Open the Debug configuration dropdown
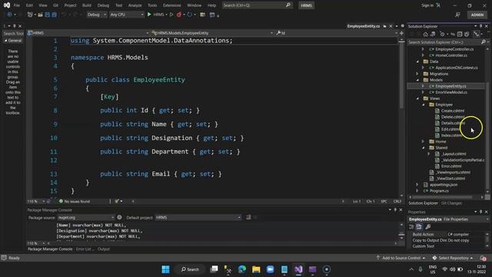The image size is (492, 277). [97, 15]
